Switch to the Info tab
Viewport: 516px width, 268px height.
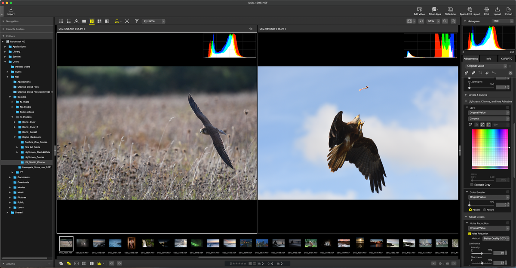click(488, 58)
